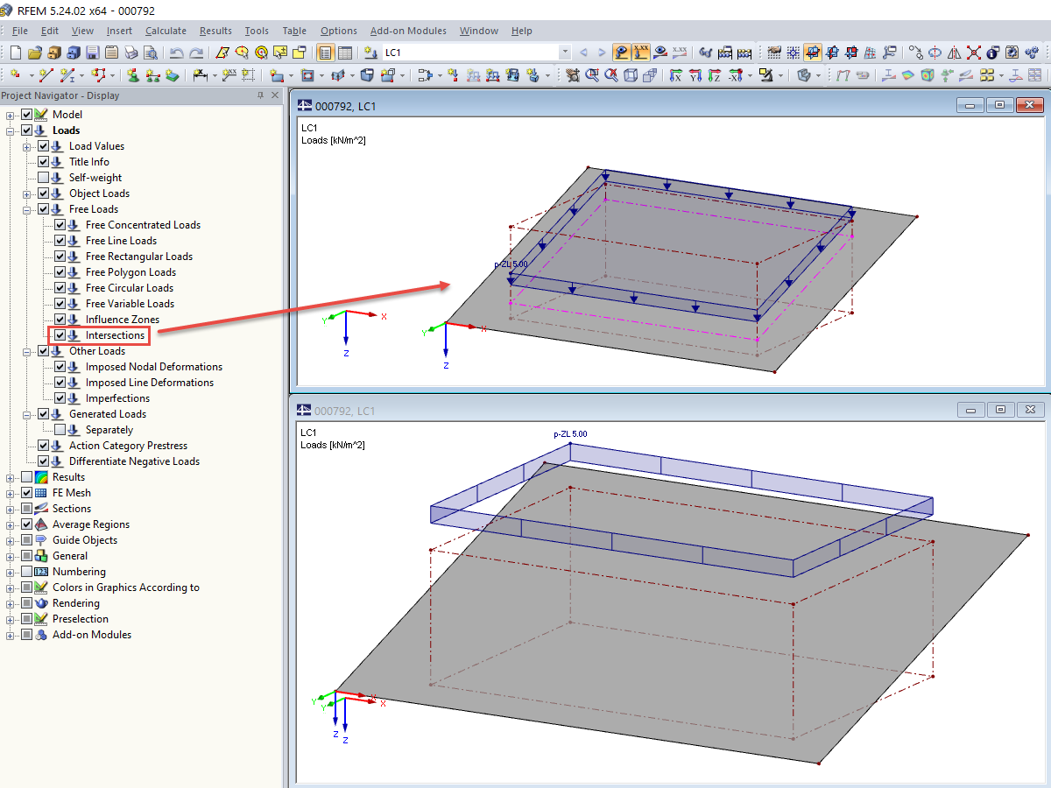Collapse the Other Loads node
Image resolution: width=1051 pixels, height=788 pixels.
[x=27, y=351]
